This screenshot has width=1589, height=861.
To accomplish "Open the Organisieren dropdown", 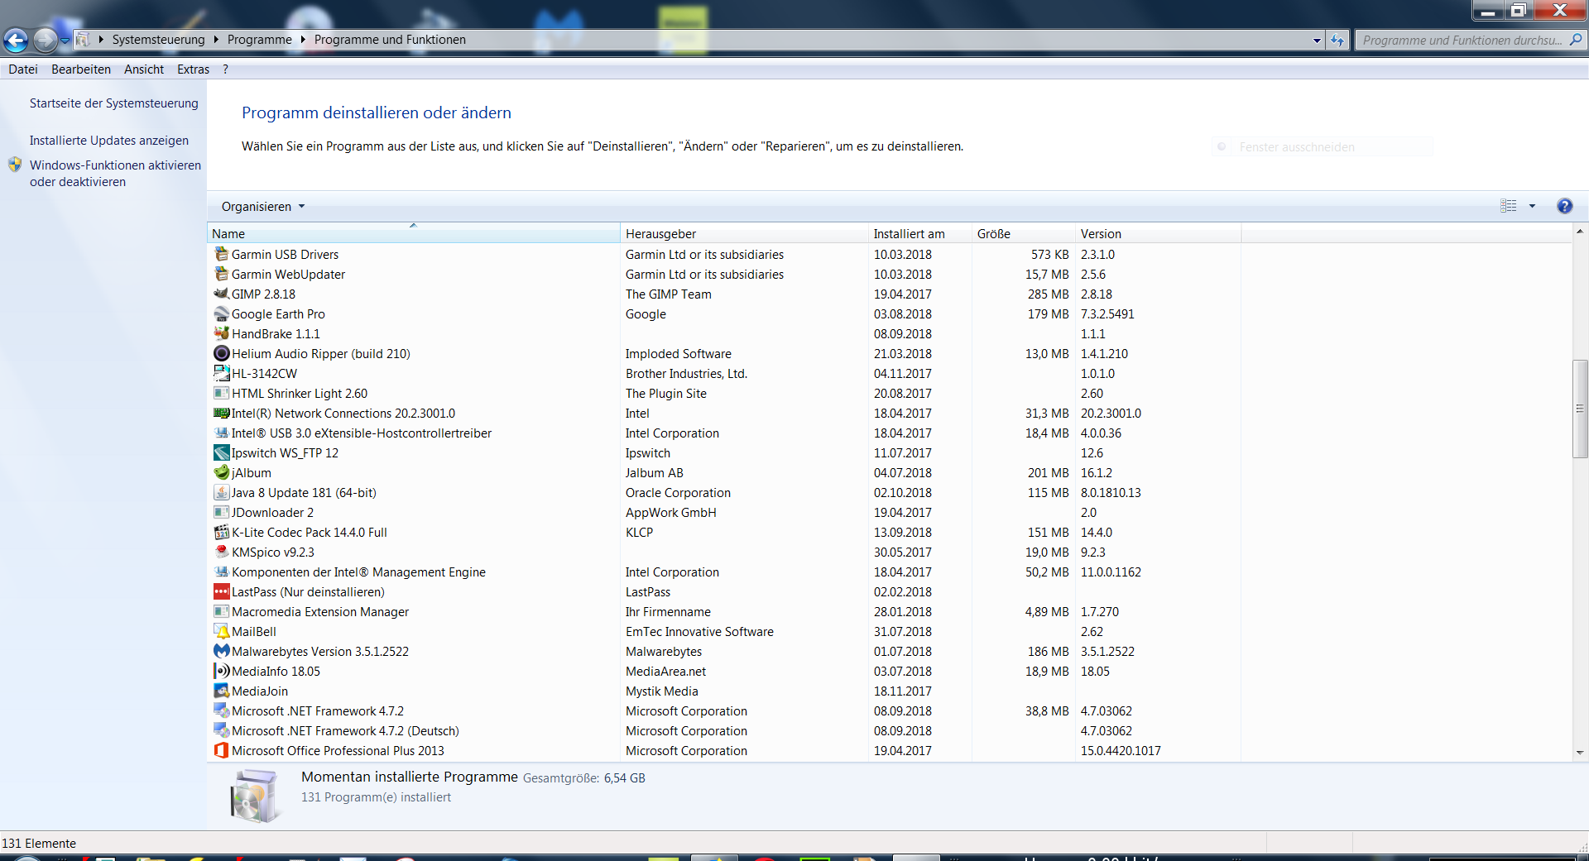I will (262, 206).
